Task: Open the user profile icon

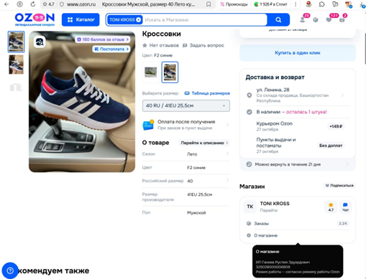Action: (303, 20)
